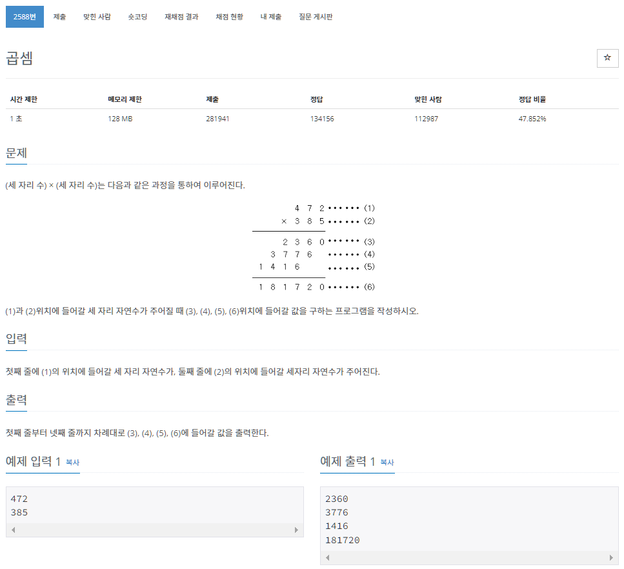The image size is (624, 569).
Task: Click the submission count 281941
Action: [217, 119]
